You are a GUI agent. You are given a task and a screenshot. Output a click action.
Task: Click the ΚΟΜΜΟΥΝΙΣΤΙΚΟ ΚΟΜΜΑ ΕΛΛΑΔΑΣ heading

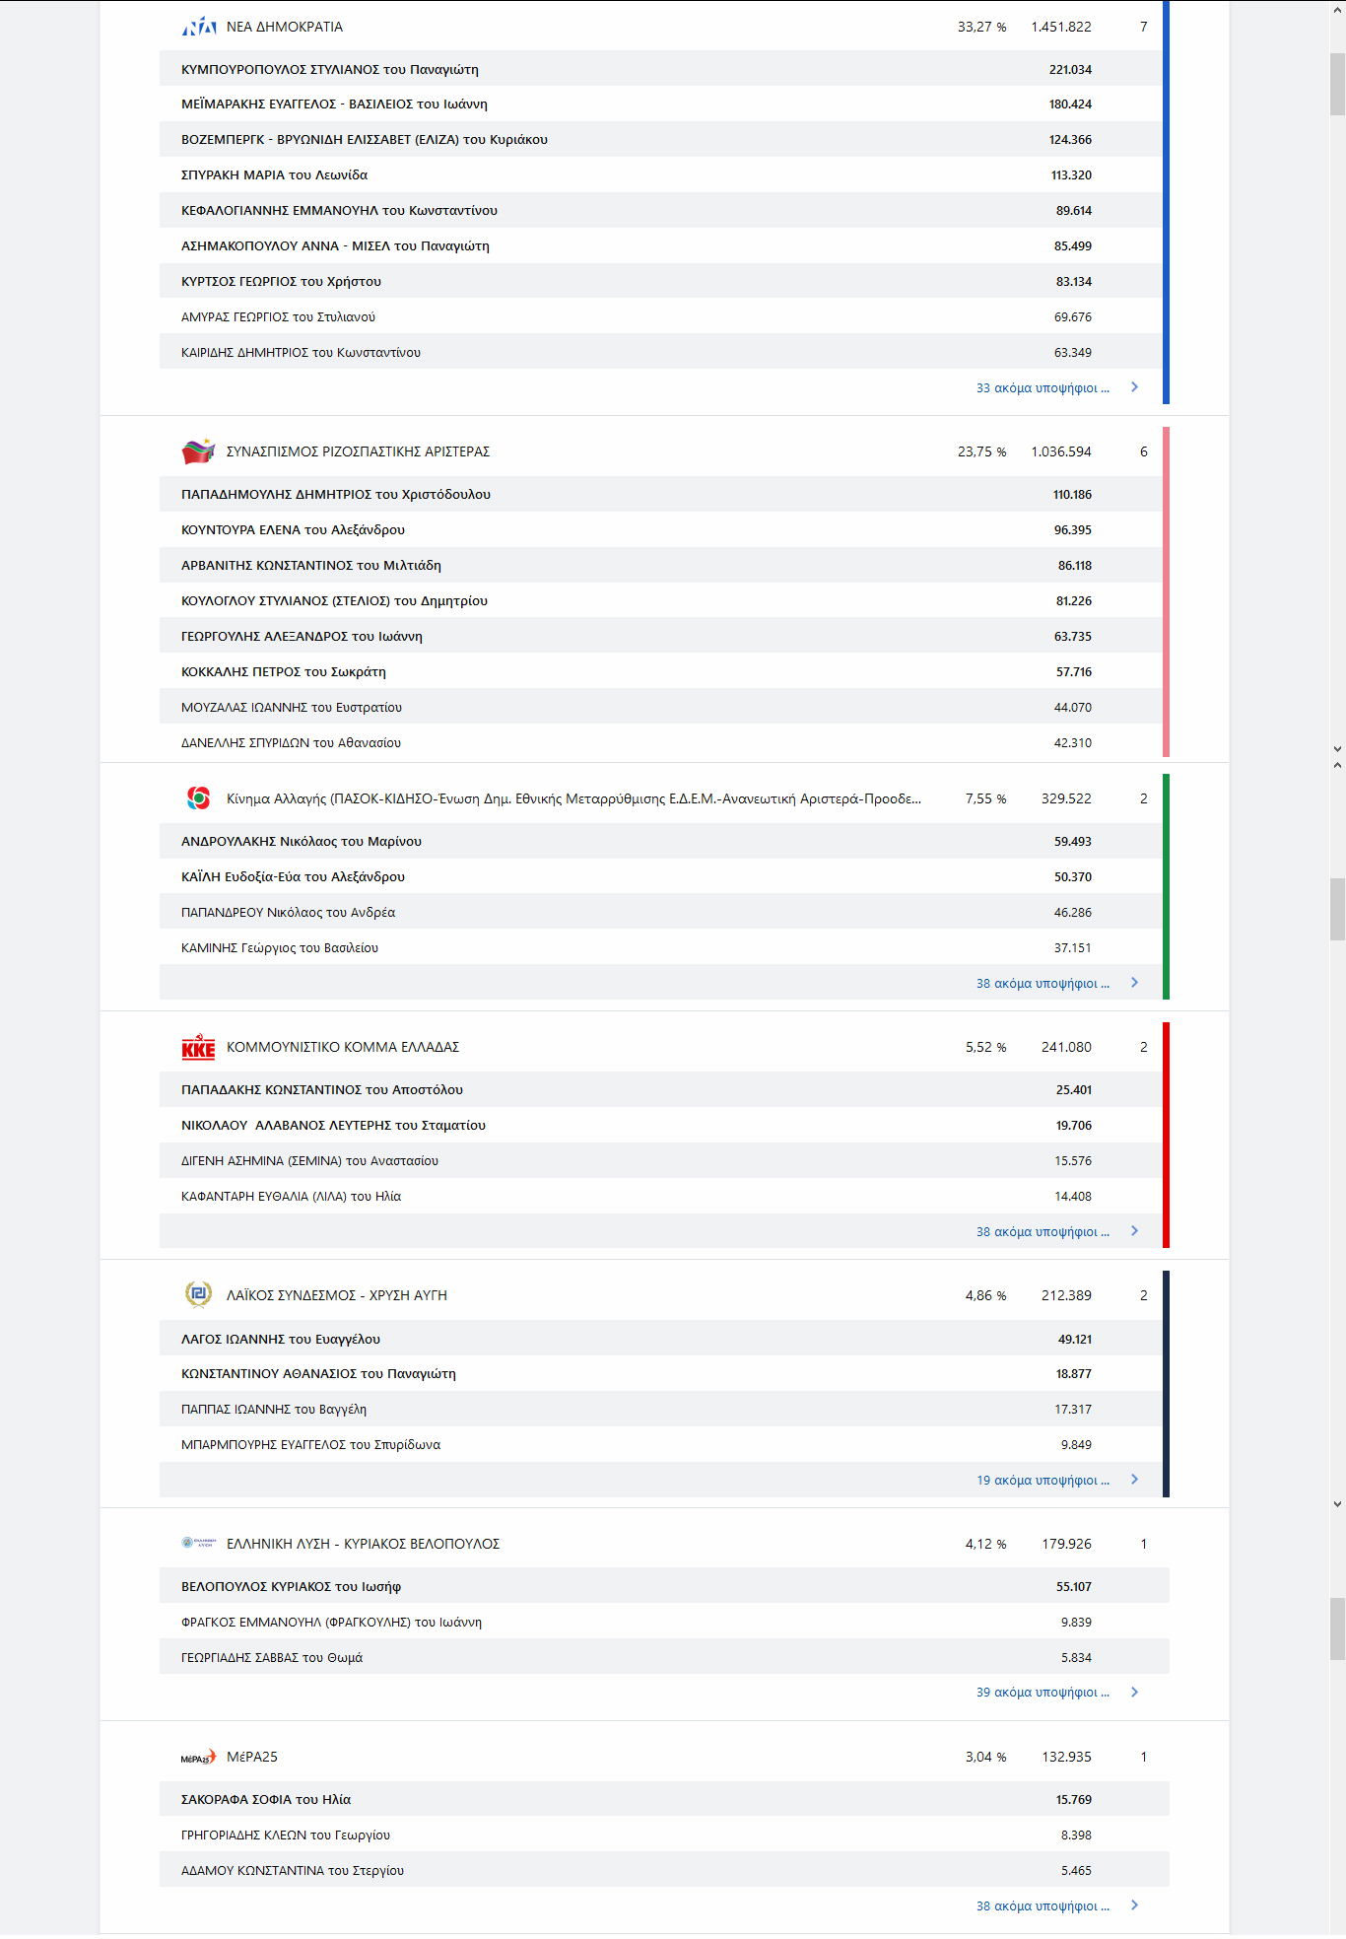(x=343, y=1047)
